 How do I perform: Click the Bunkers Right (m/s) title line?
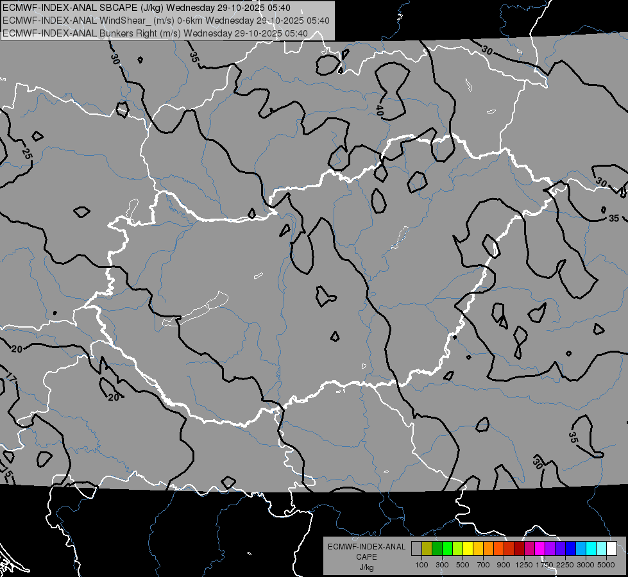point(155,33)
